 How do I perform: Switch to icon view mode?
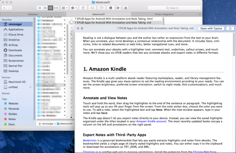(39, 7)
